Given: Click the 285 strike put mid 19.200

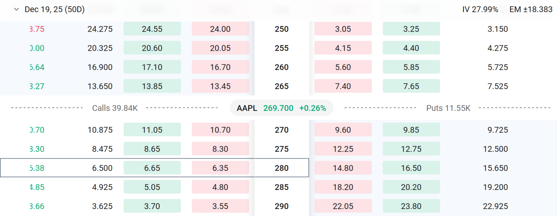Looking at the screenshot, I should pyautogui.click(x=495, y=187).
